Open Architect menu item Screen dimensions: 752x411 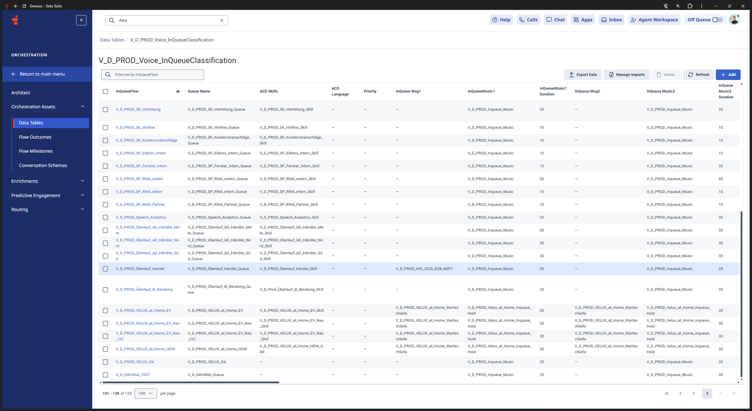pyautogui.click(x=20, y=93)
